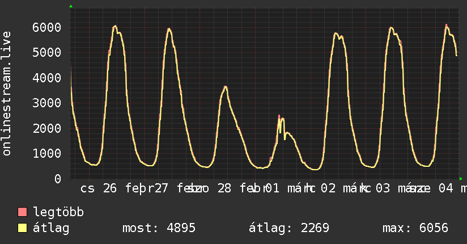Click the 6000 y-axis label
Viewport: 467px width, 244px height.
pos(47,27)
